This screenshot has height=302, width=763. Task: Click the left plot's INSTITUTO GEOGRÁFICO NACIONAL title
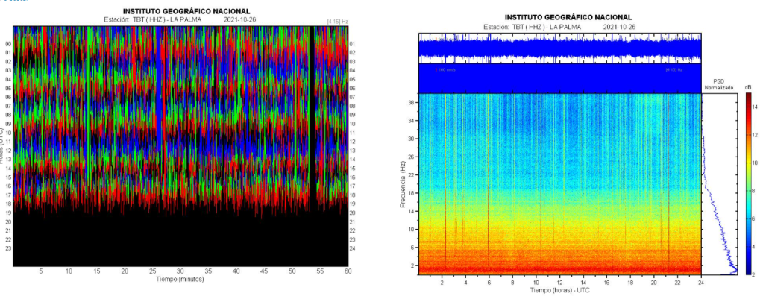pos(180,10)
